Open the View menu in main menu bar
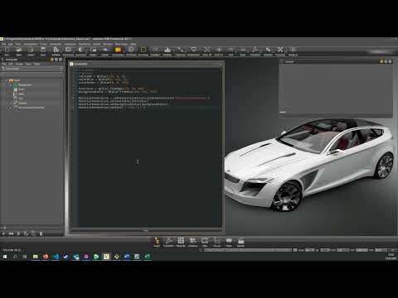The width and height of the screenshot is (398, 298). [18, 44]
